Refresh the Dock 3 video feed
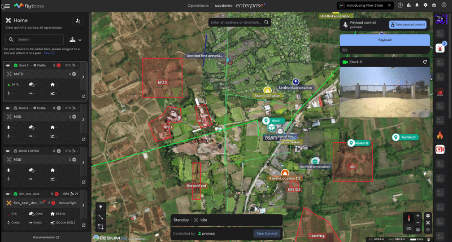Screen dimensions: 452x242 pos(425,62)
